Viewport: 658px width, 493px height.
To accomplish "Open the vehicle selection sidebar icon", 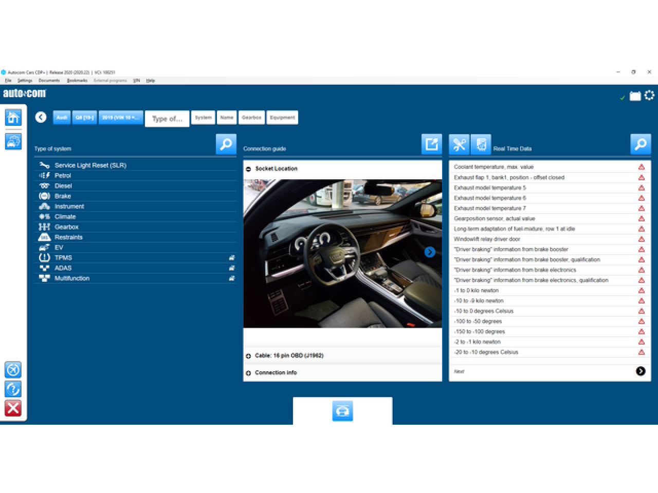I will (x=13, y=141).
